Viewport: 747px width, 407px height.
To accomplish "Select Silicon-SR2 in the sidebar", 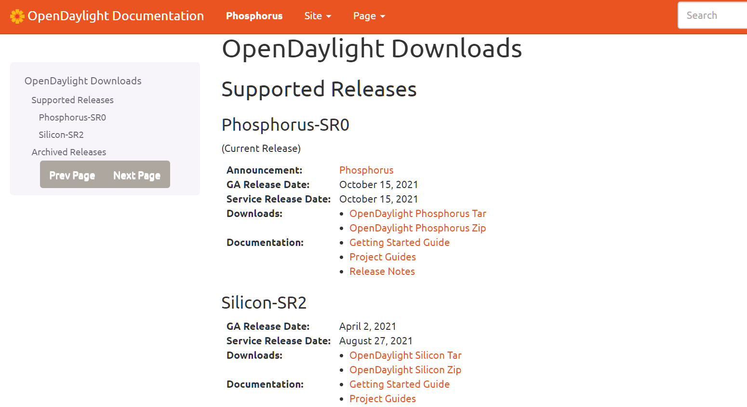I will tap(61, 135).
